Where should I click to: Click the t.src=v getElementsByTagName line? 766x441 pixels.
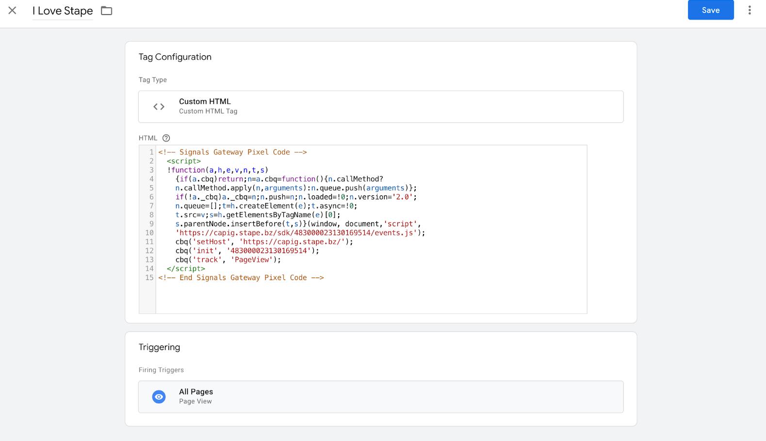[x=258, y=215]
